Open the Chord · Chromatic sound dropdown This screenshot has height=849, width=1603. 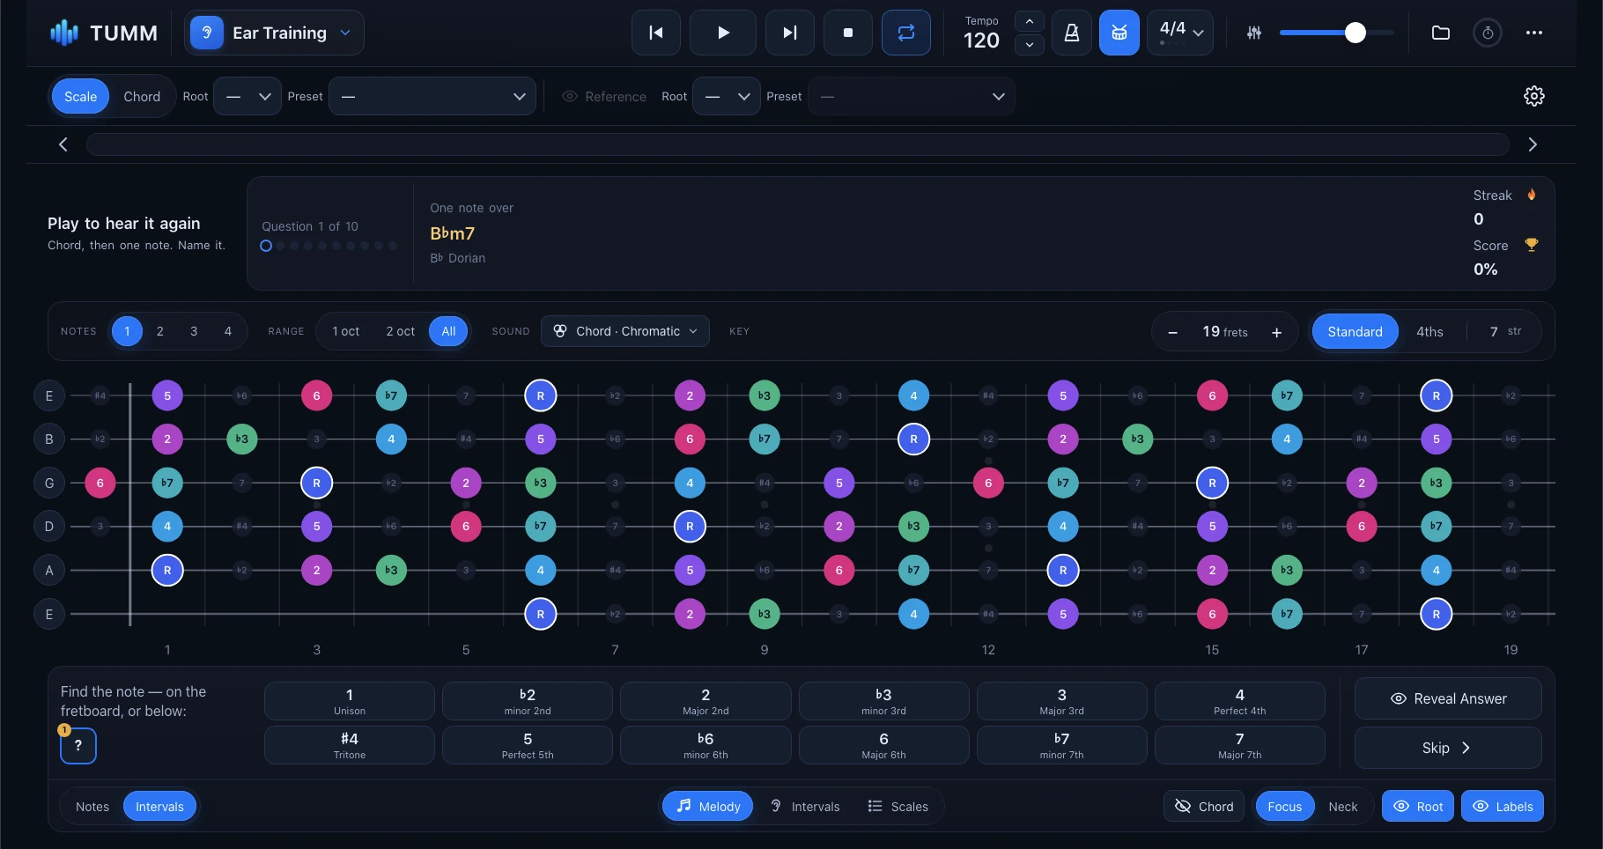(x=625, y=331)
